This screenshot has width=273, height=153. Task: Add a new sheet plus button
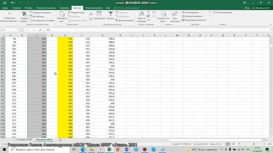click(61, 140)
